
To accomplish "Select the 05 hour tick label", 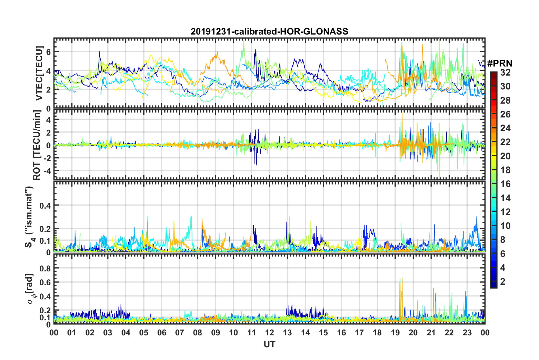I will point(144,333).
